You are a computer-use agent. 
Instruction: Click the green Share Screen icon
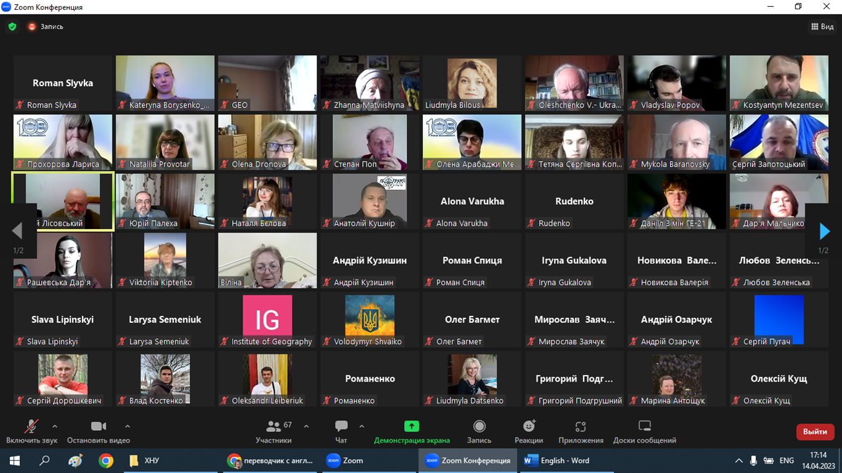[411, 426]
